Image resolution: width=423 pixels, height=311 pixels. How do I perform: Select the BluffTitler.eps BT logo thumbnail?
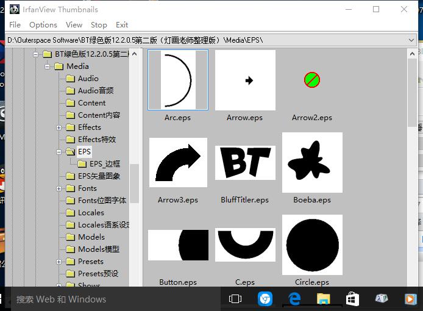click(x=245, y=163)
